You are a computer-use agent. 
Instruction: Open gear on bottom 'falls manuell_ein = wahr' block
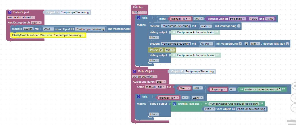pyautogui.click(x=139, y=96)
